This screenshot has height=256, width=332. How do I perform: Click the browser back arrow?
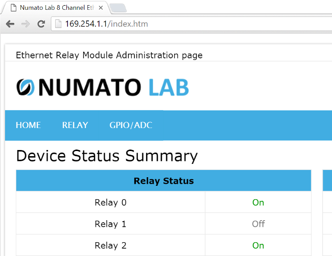click(10, 24)
